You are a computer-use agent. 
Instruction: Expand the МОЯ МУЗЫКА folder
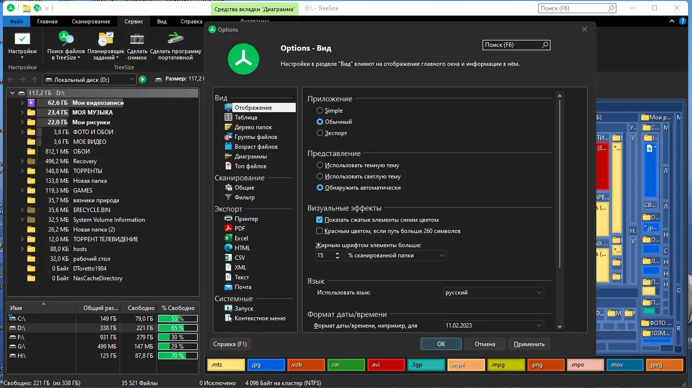pyautogui.click(x=22, y=113)
